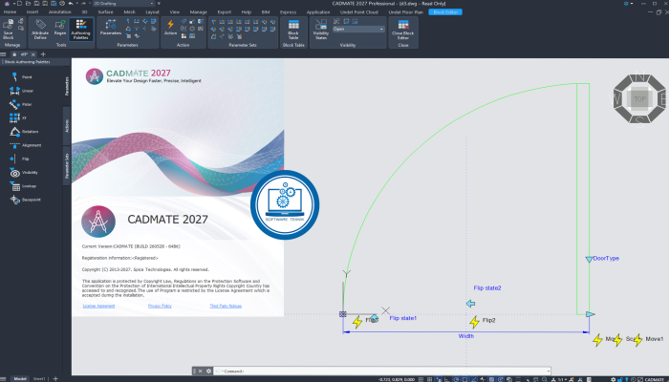This screenshot has height=382, width=669.
Task: Click the coordinates readout in status bar
Action: pos(396,379)
